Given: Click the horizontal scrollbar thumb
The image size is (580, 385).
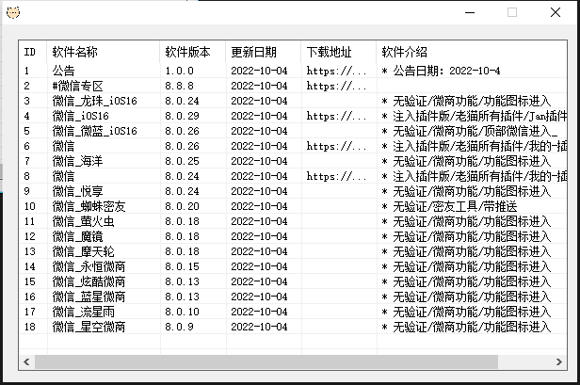Looking at the screenshot, I should pyautogui.click(x=266, y=361).
